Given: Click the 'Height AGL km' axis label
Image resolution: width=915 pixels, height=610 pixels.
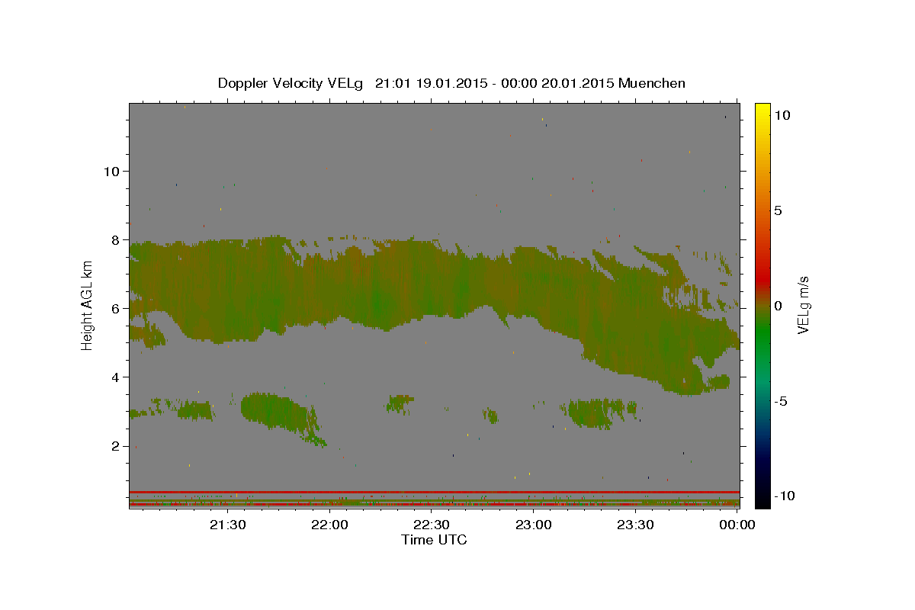Looking at the screenshot, I should pyautogui.click(x=87, y=305).
